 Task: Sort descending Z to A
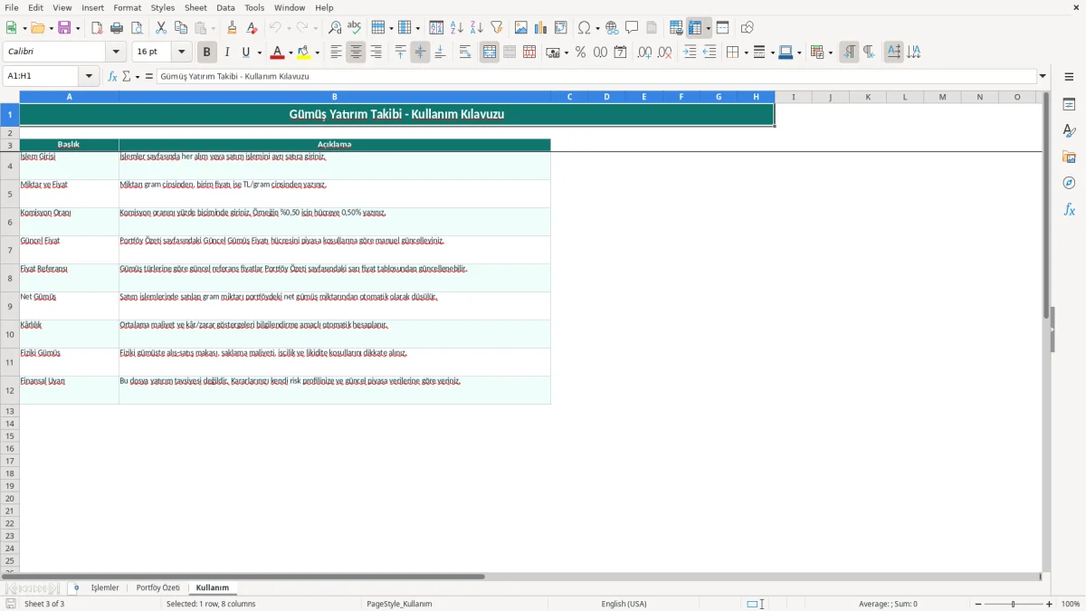(x=477, y=28)
